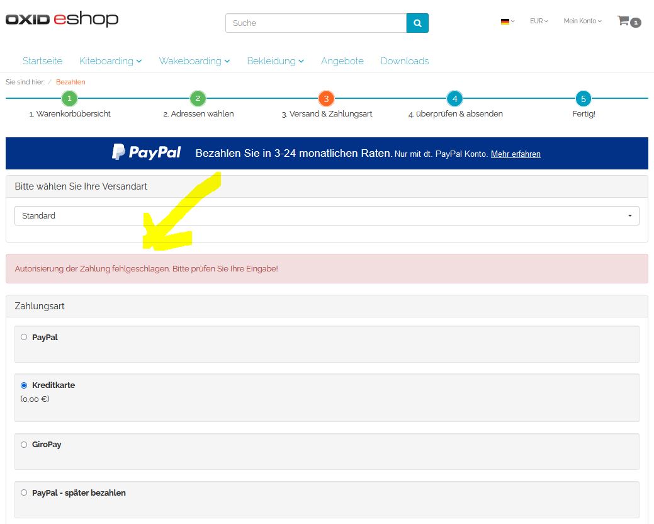Click the OXID eShop logo
Viewport: 654px width, 524px height.
point(62,20)
